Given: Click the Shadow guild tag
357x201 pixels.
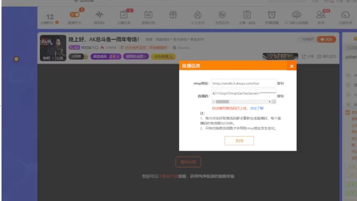Looking at the screenshot, I should [181, 48].
